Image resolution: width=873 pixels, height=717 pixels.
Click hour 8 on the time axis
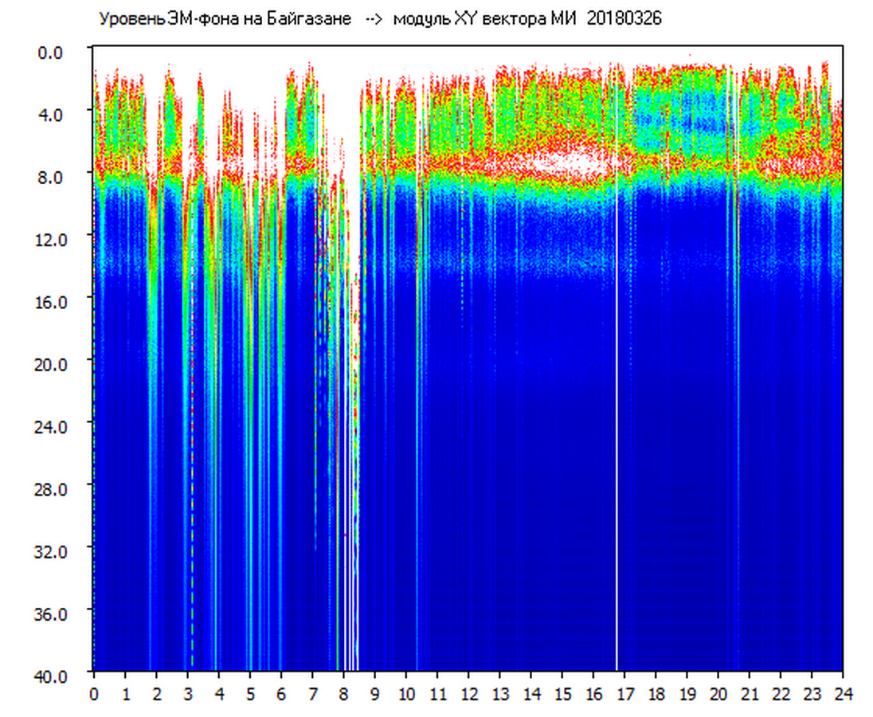tap(343, 694)
